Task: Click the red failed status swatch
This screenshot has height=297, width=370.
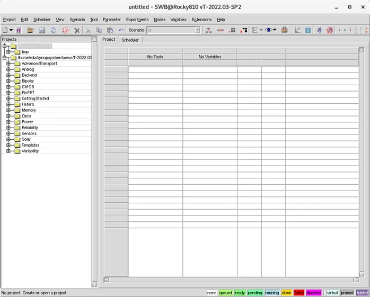Action: (299, 293)
